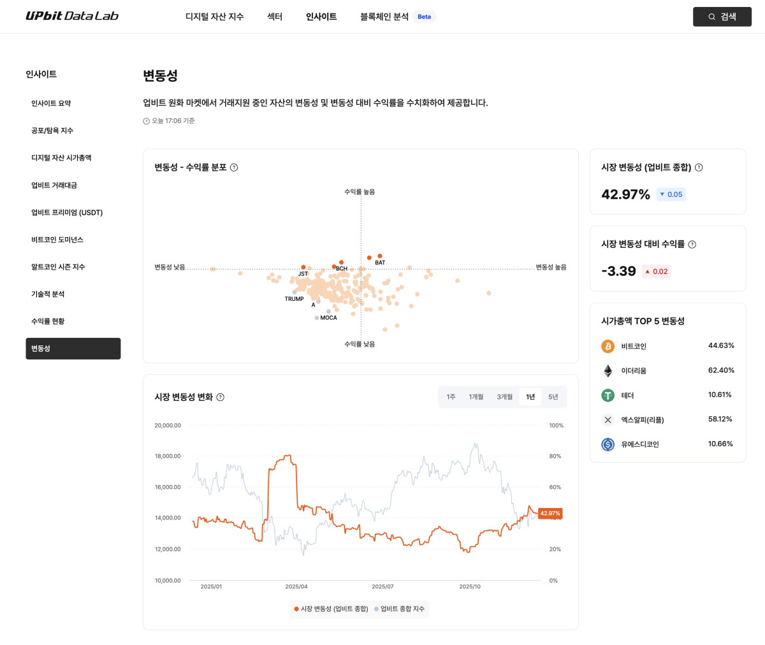The height and width of the screenshot is (645, 765).
Task: Click the clock icon next to 오늘 17:06 기준
Action: point(146,120)
